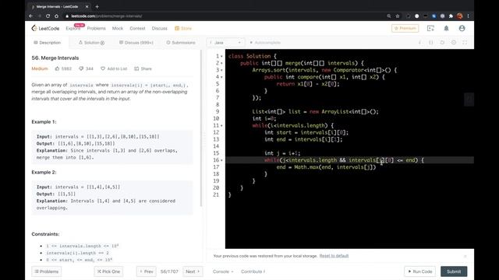Click the Problems list button at bottom
The width and height of the screenshot is (499, 280).
click(47, 271)
